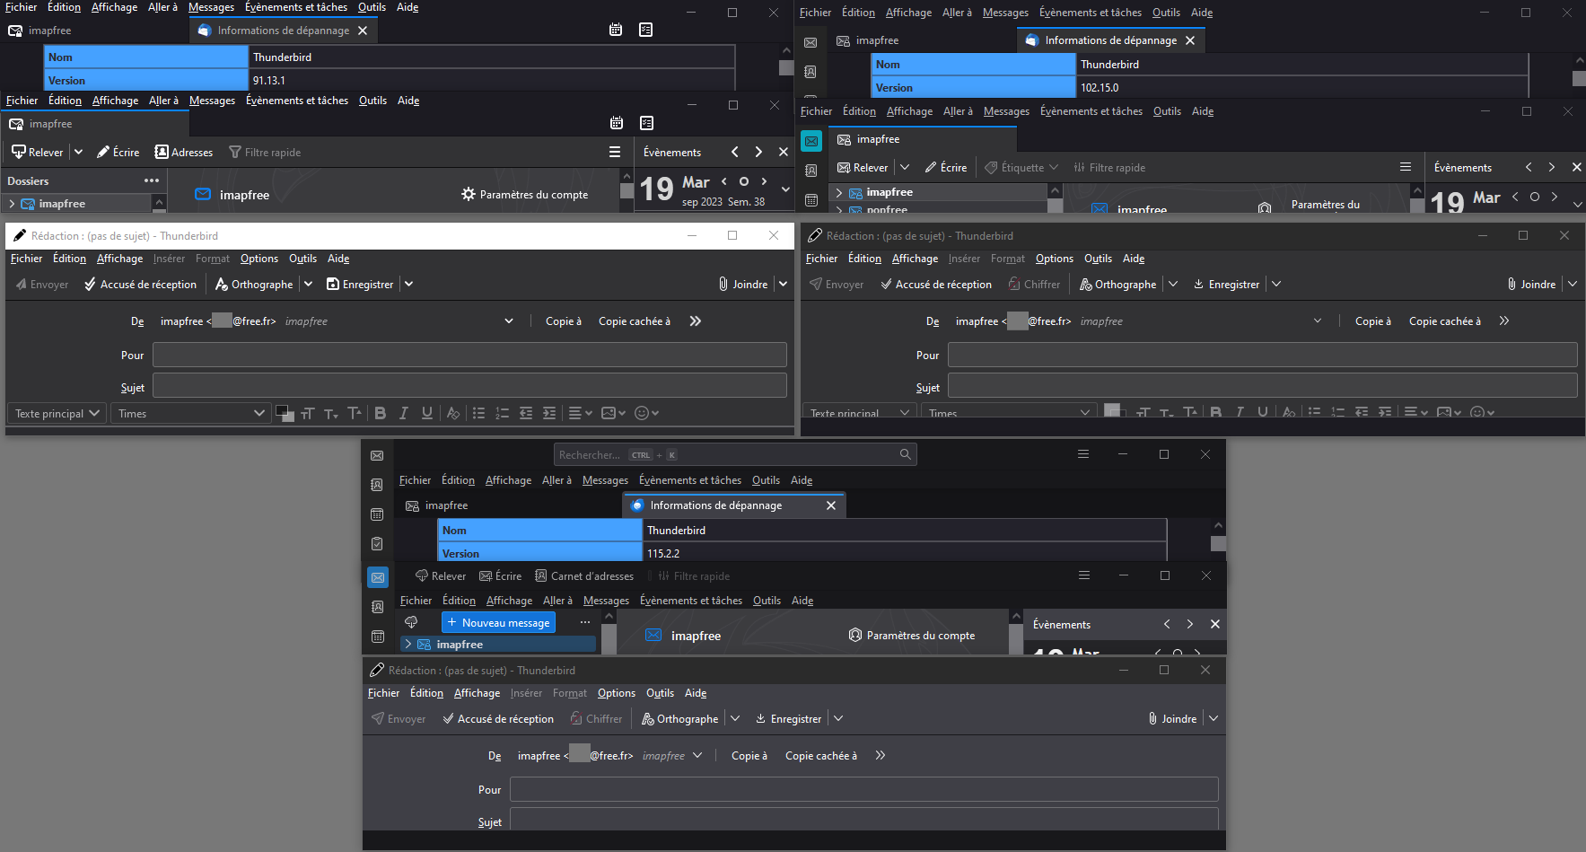Open the Tasks clipboard icon in the sidebar
1586x852 pixels.
[x=377, y=544]
